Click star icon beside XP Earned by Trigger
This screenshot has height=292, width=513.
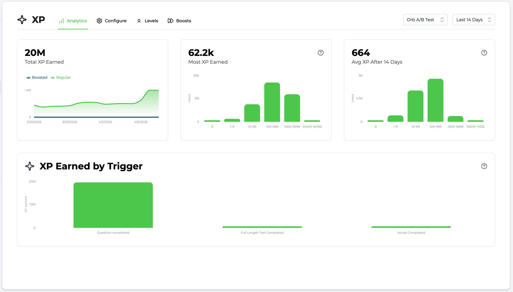[x=30, y=166]
